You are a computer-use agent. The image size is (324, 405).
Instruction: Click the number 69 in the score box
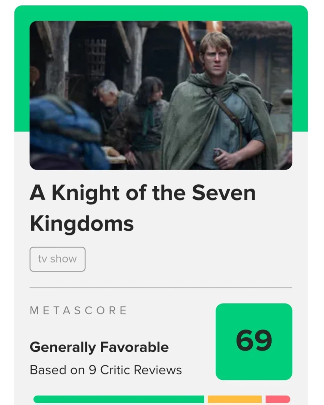point(254,341)
